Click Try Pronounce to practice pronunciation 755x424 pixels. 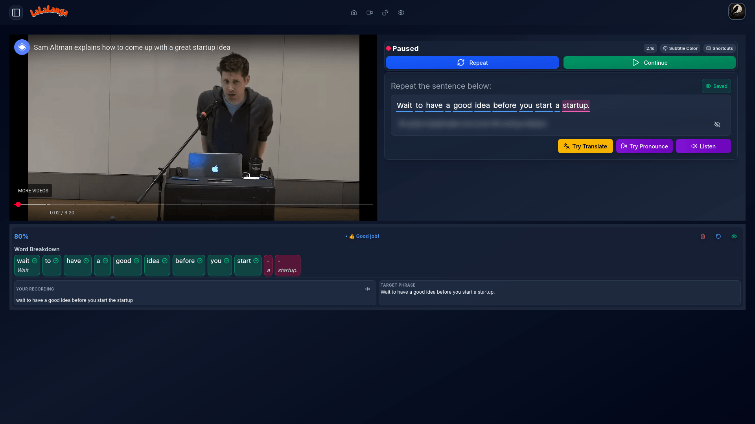(645, 146)
